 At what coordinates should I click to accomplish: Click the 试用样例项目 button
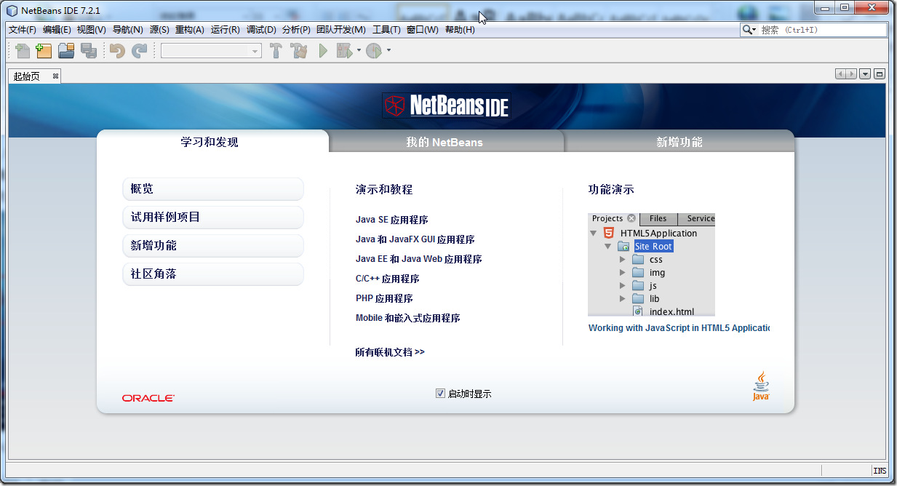[x=213, y=218]
